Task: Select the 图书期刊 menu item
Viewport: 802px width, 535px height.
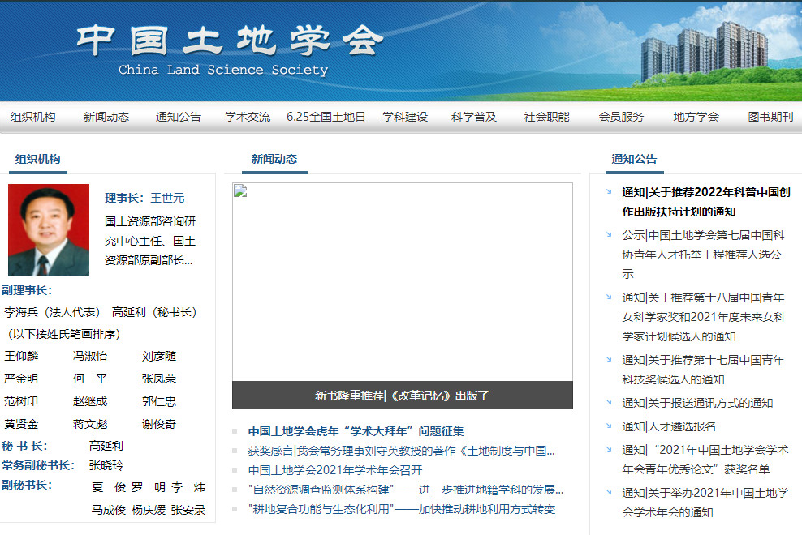Action: point(771,117)
